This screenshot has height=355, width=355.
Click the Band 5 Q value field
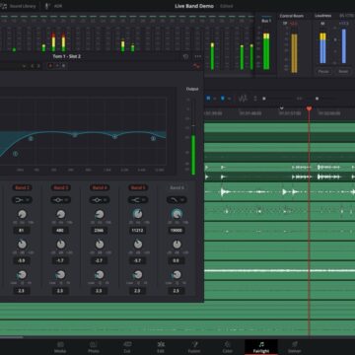[137, 291]
